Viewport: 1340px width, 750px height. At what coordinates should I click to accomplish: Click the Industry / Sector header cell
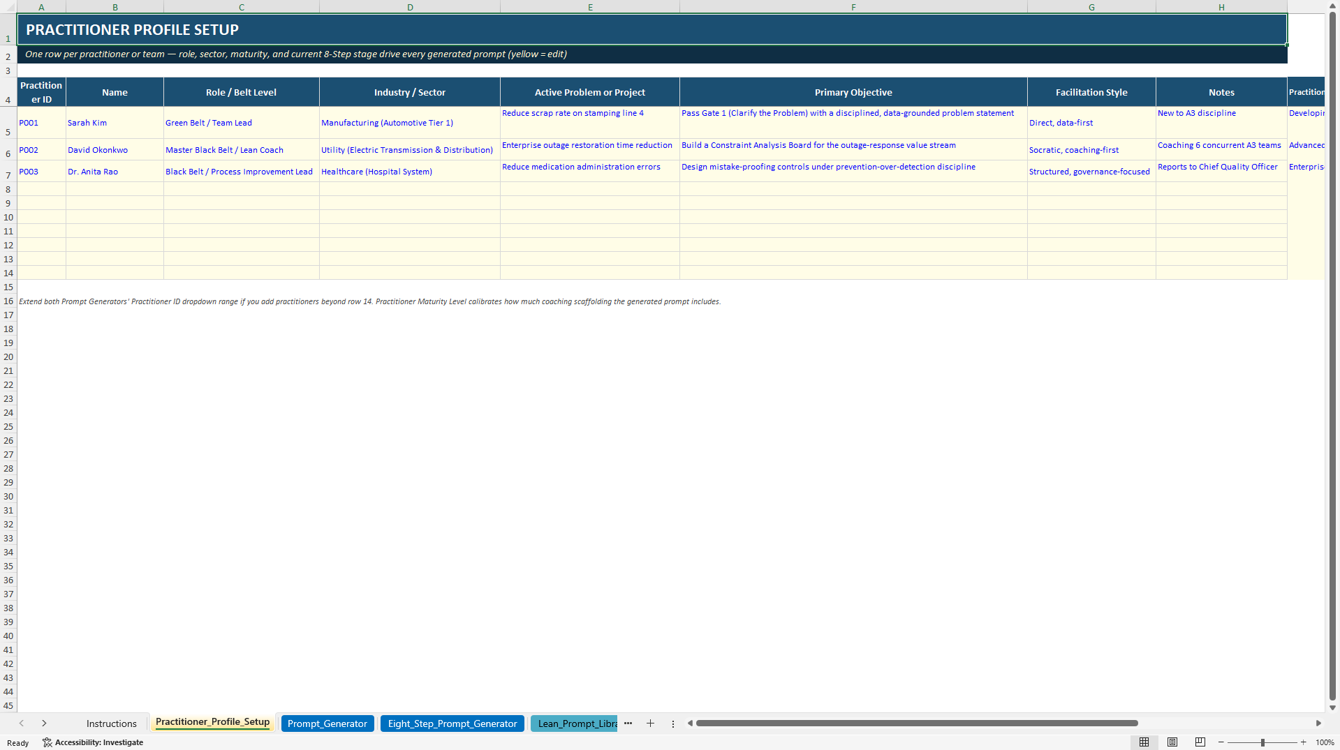pos(410,92)
